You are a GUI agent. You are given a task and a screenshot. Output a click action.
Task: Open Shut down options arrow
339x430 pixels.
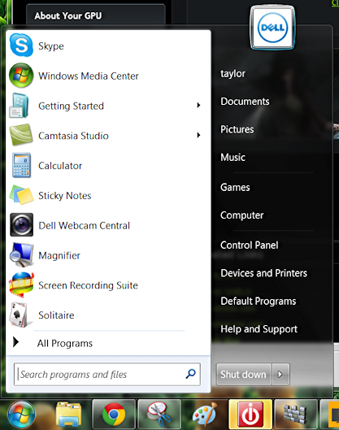280,374
